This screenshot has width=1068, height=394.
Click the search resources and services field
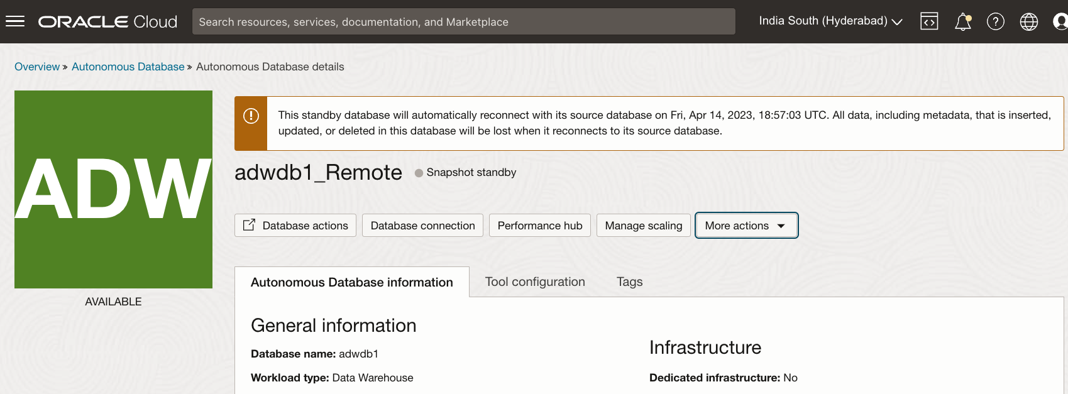pyautogui.click(x=463, y=21)
